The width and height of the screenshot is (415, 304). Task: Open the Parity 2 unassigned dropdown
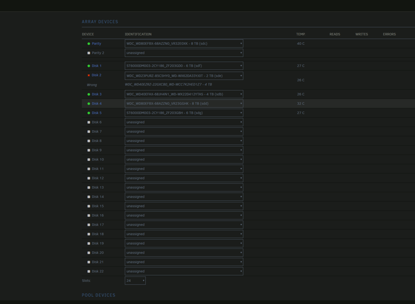point(184,53)
